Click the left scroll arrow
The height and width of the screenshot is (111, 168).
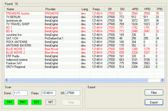[7, 80]
